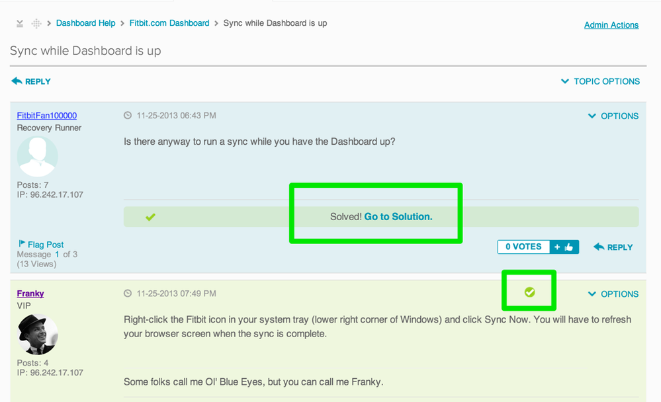
Task: Click FitbitFan100000's default avatar image
Action: pyautogui.click(x=38, y=156)
